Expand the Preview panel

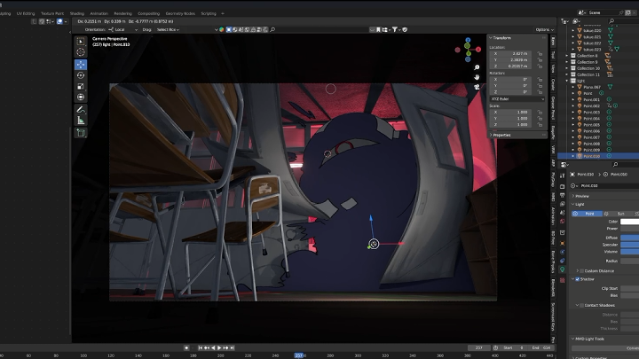pos(580,196)
